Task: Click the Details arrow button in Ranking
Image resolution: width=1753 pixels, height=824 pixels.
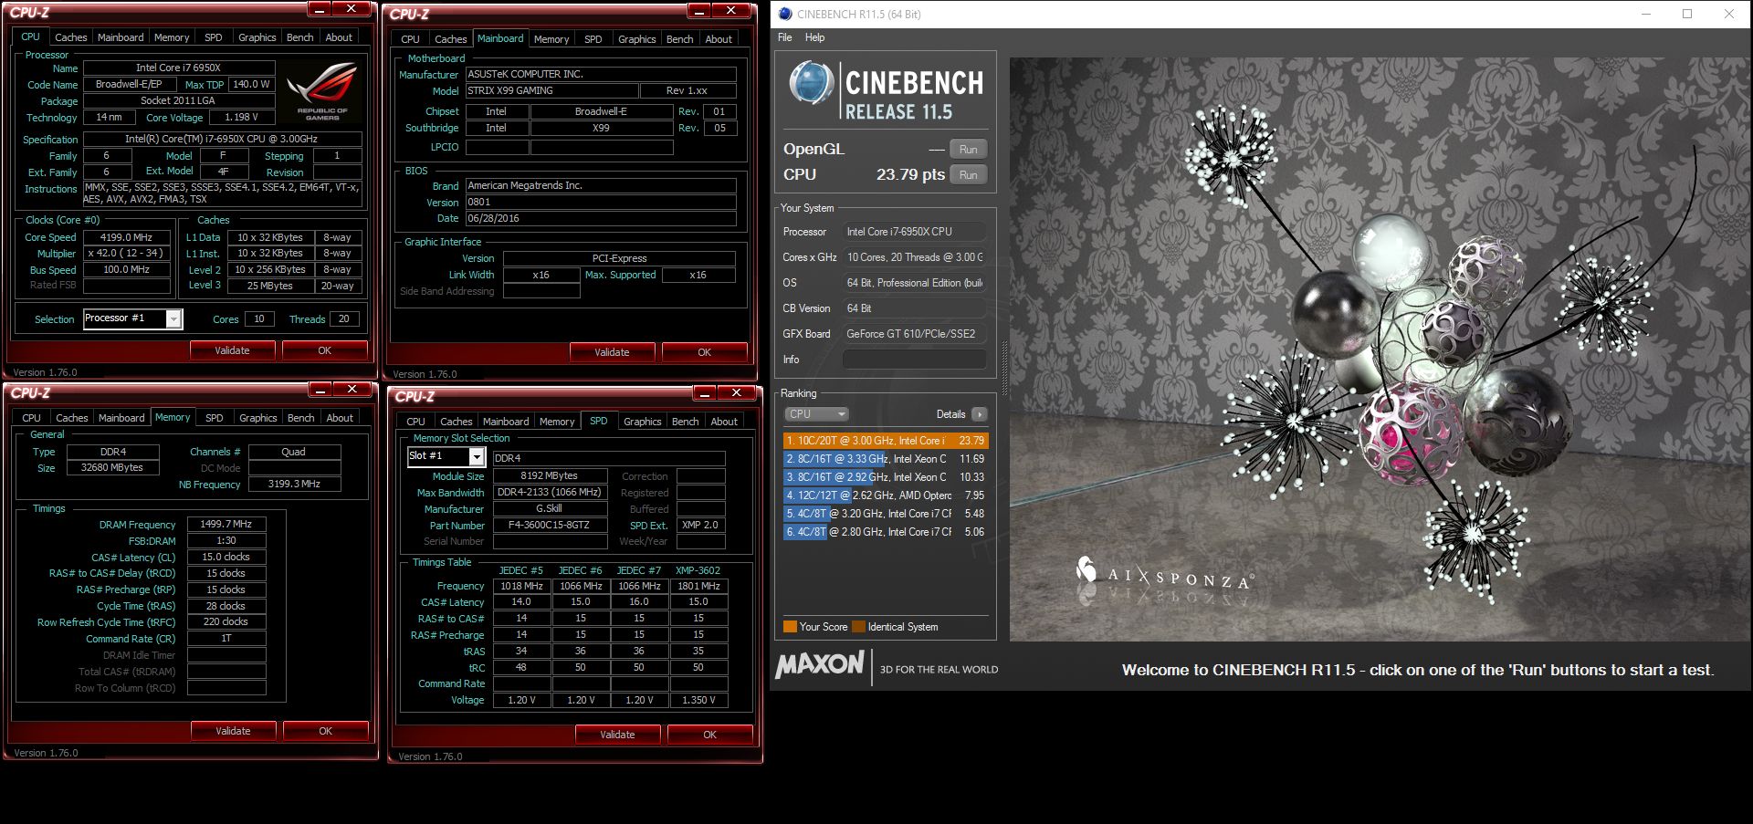Action: pyautogui.click(x=979, y=414)
